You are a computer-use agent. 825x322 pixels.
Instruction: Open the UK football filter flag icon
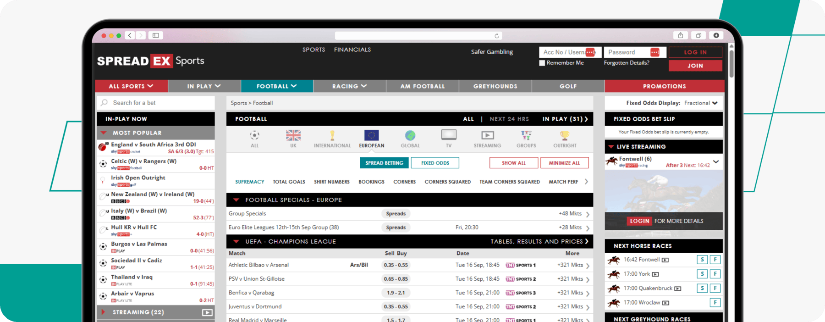(293, 135)
